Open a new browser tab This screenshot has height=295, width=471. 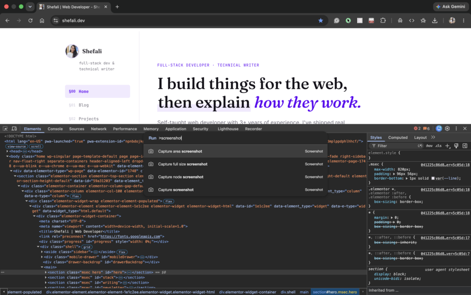pyautogui.click(x=117, y=6)
